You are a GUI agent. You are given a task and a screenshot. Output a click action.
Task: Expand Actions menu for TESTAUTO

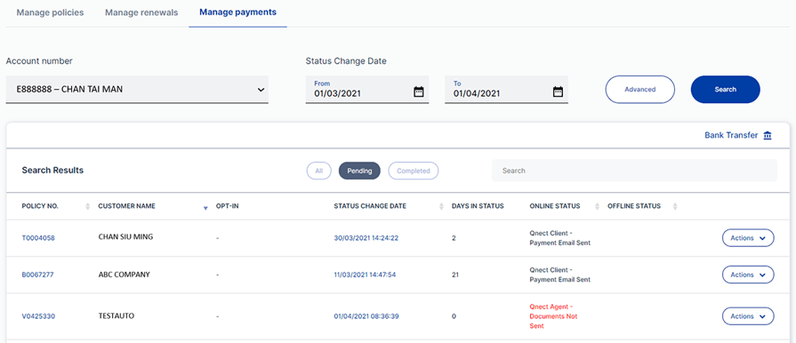tap(748, 316)
